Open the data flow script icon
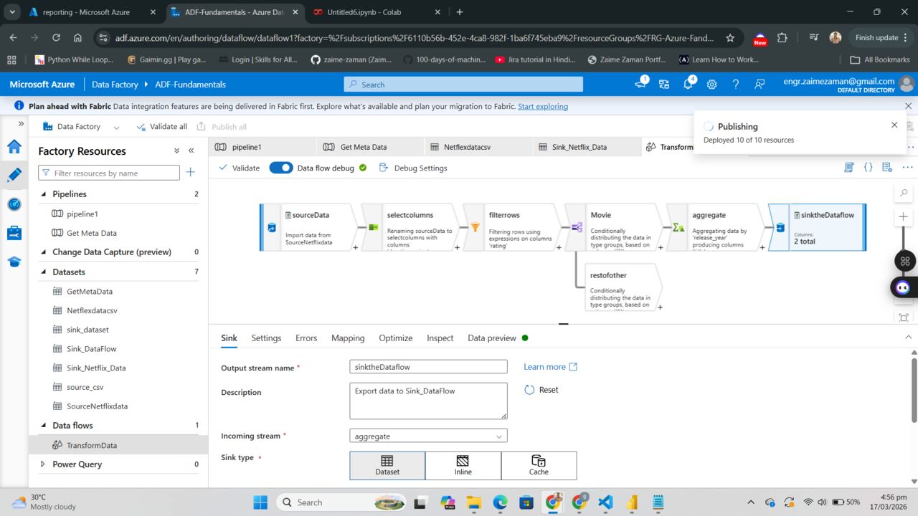 (849, 168)
